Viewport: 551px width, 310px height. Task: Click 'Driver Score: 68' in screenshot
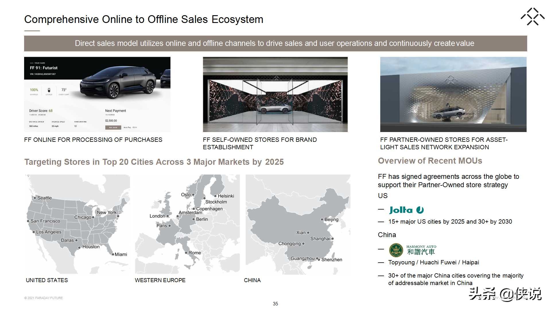click(x=41, y=111)
